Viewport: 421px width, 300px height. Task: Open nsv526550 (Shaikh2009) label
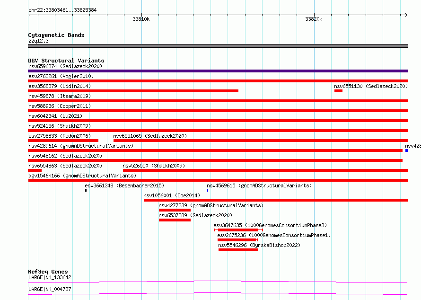pyautogui.click(x=154, y=166)
